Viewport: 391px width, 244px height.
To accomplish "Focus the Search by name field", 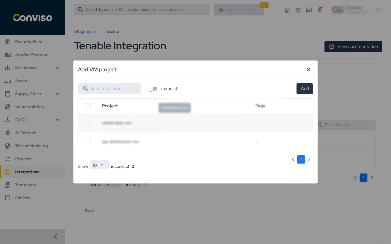I will pos(109,89).
